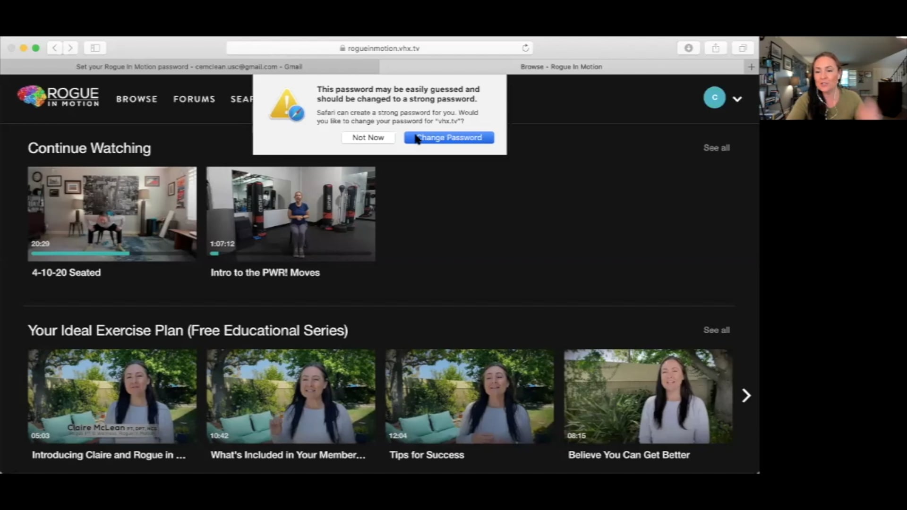The height and width of the screenshot is (510, 907).
Task: Click See all for Continue Watching
Action: 716,148
